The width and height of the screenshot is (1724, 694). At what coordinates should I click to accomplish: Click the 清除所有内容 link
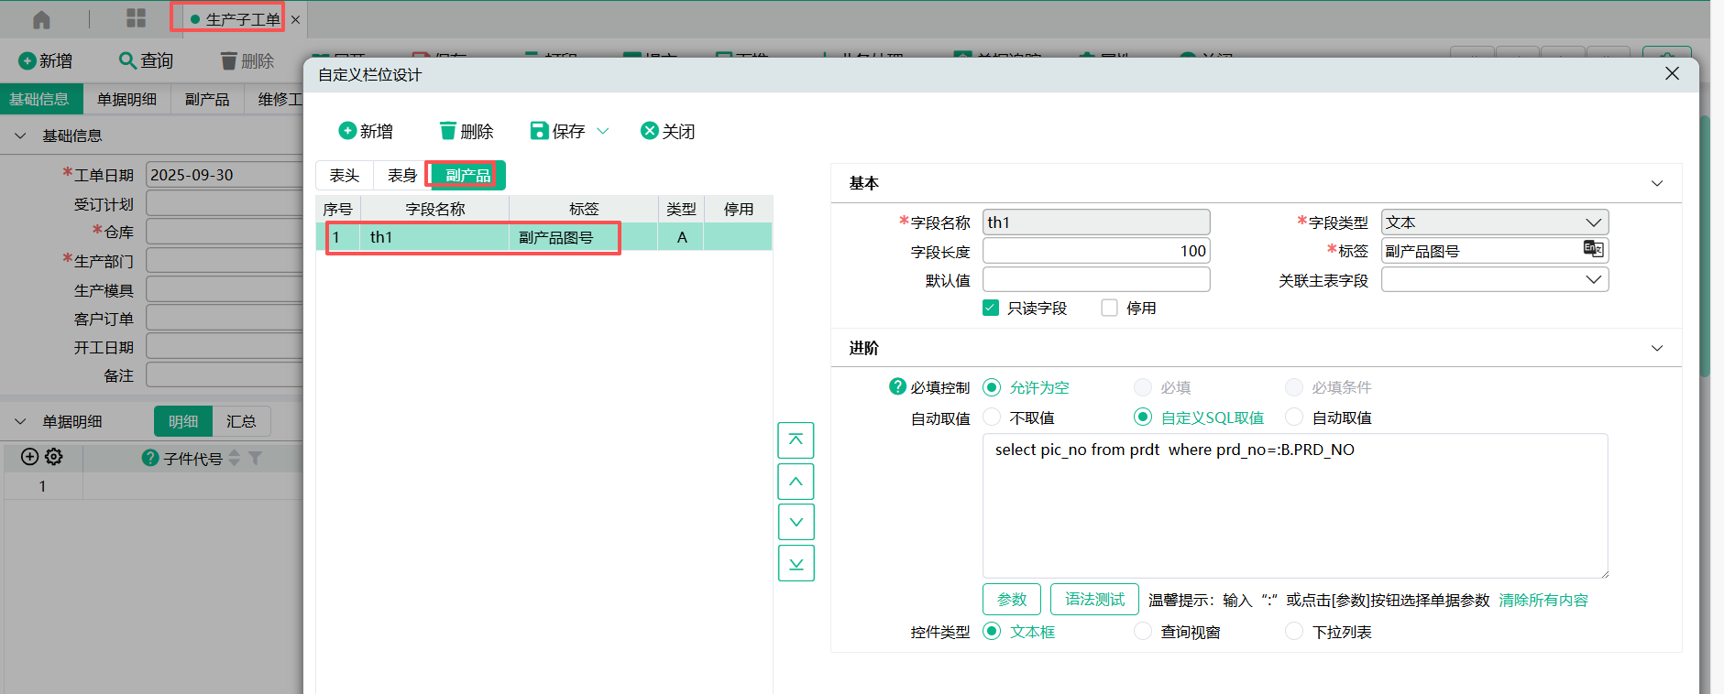[1543, 600]
